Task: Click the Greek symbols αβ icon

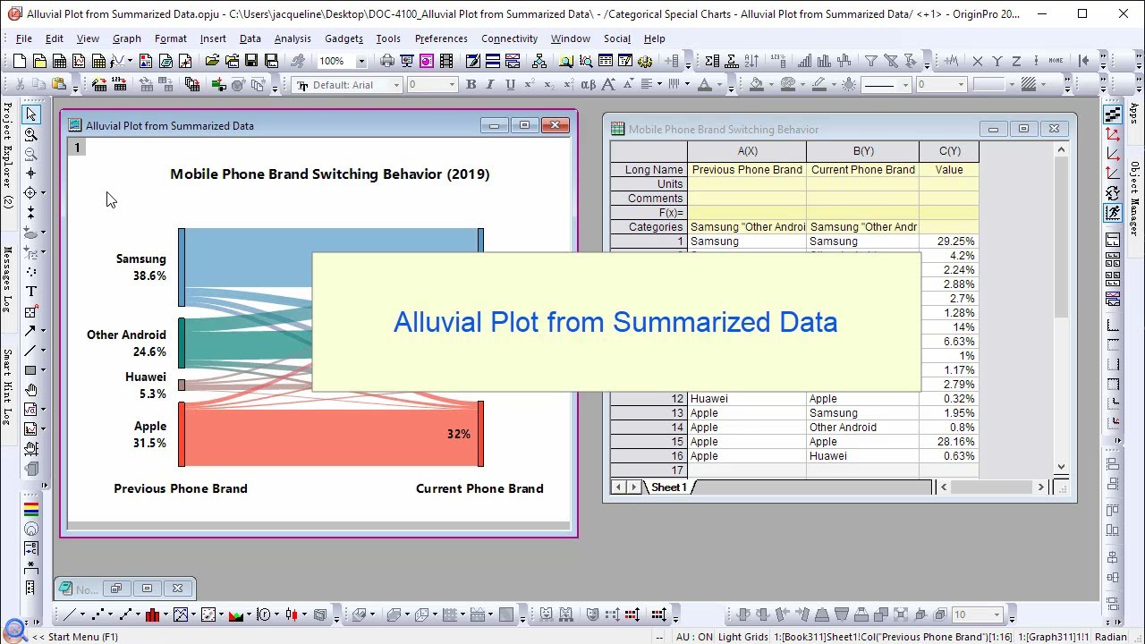Action: coord(588,84)
